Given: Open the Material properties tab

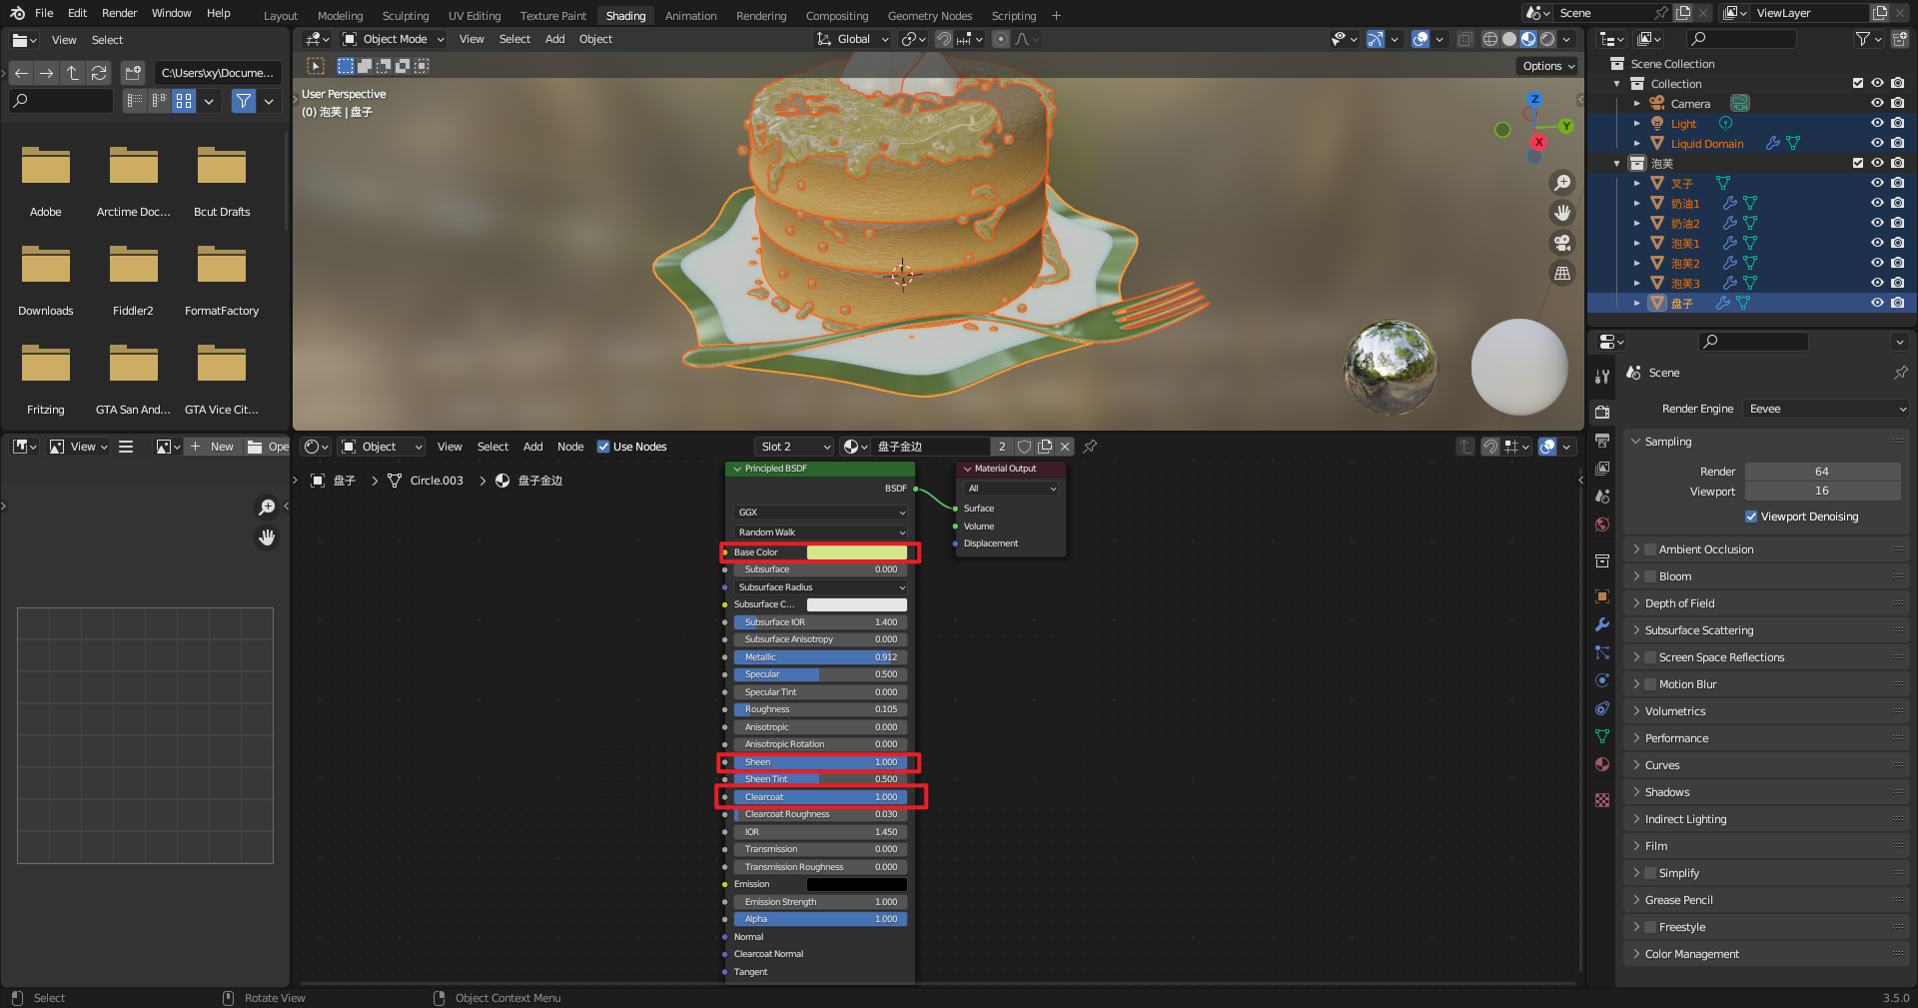Looking at the screenshot, I should point(1602,764).
